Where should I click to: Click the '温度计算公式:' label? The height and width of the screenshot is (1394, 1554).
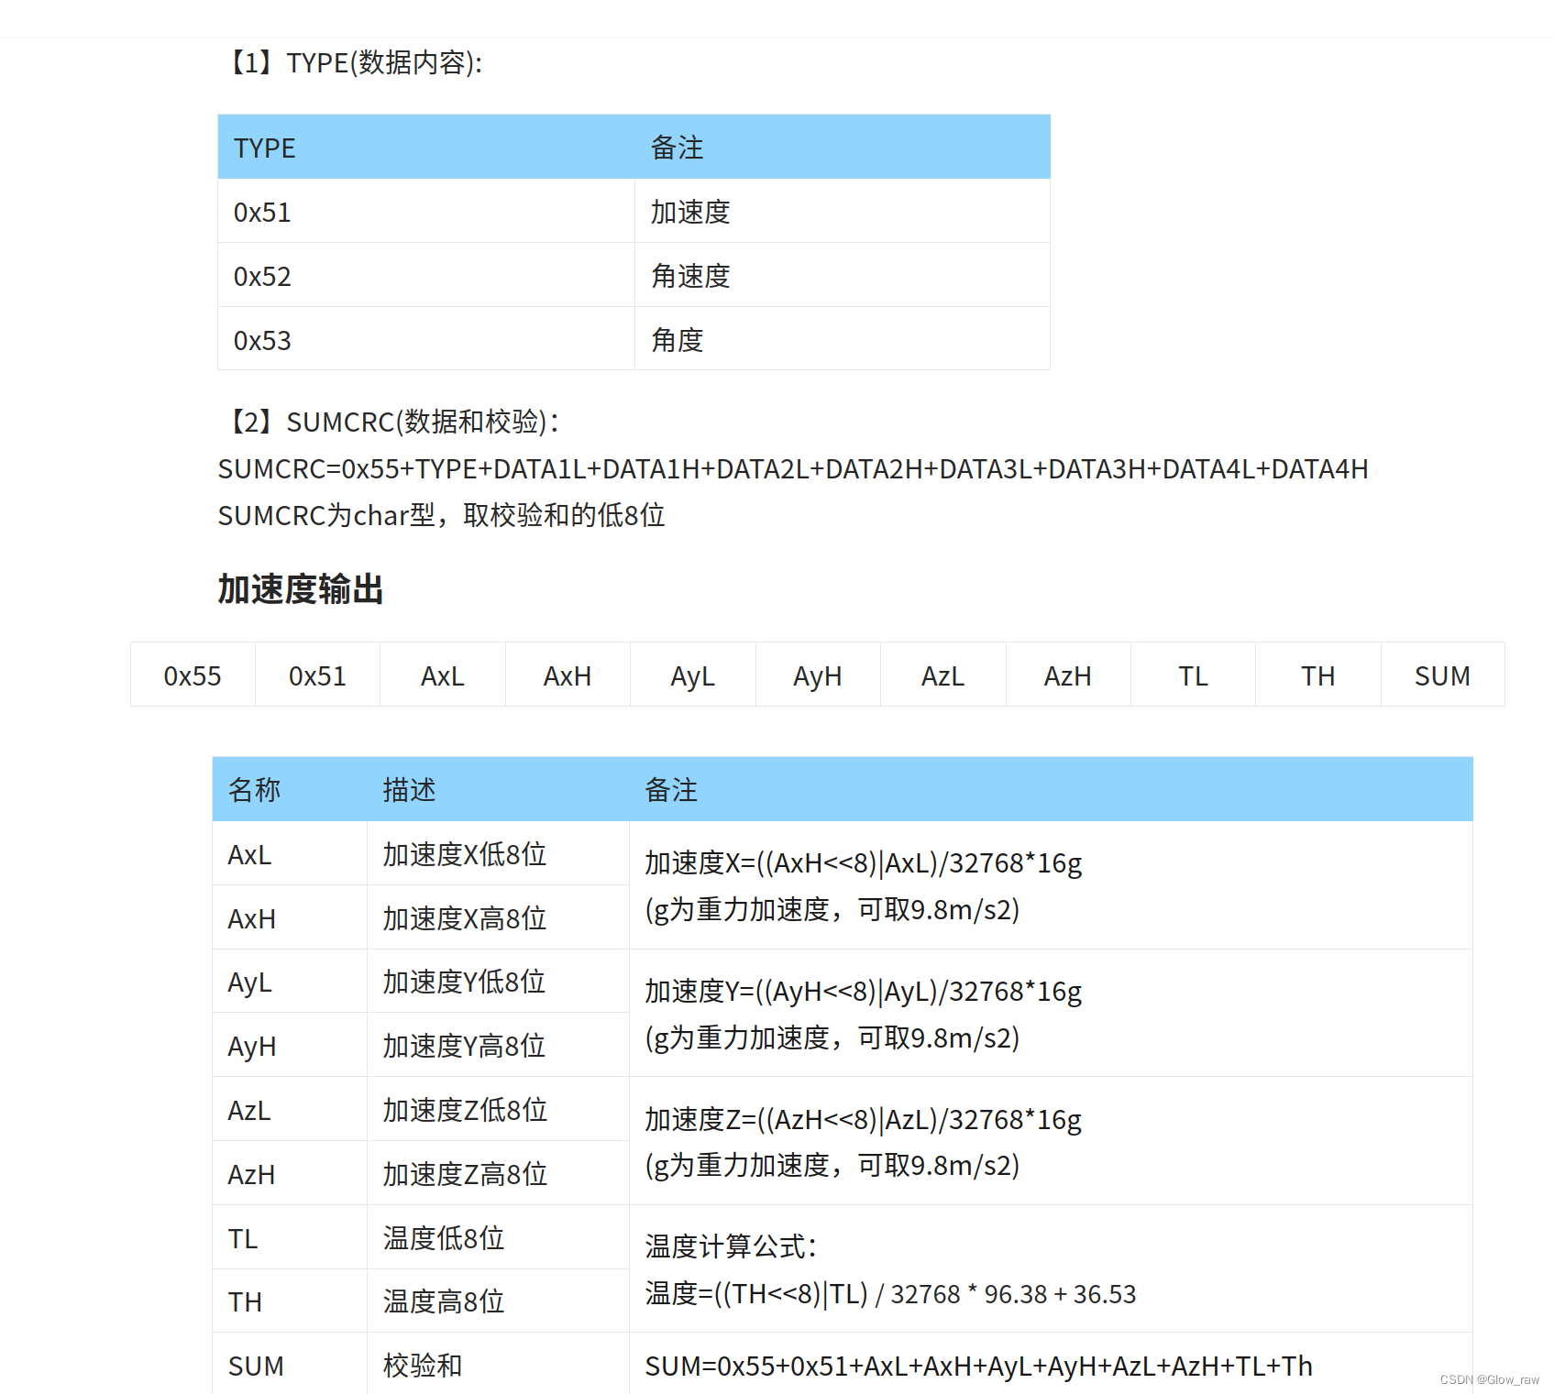pos(731,1246)
